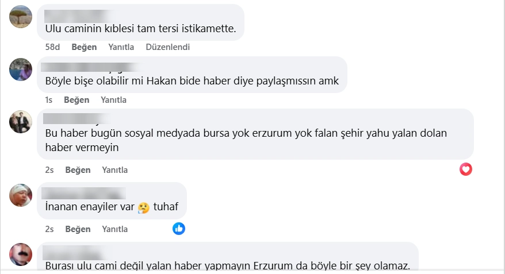Reply to the "Ulu caminin kıblesi" comment via Yanıtla
This screenshot has width=505, height=274.
[121, 47]
